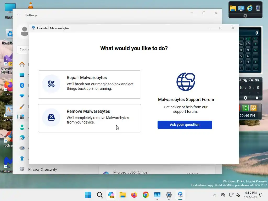The width and height of the screenshot is (268, 201).
Task: Open Home in Settings sidebar
Action: pos(22,65)
